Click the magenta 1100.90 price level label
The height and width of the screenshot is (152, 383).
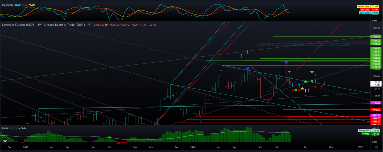376,103
